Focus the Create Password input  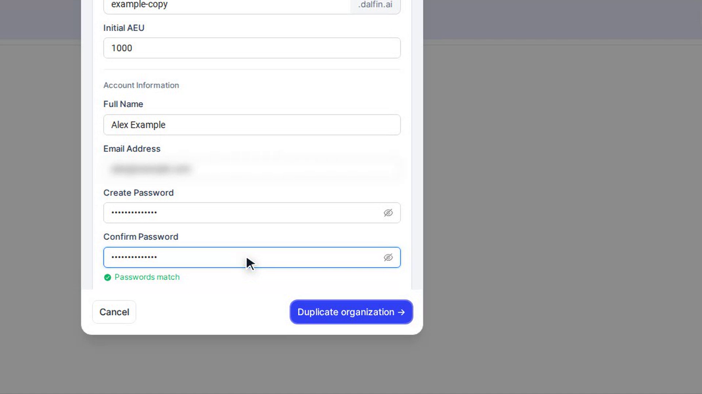pyautogui.click(x=243, y=213)
